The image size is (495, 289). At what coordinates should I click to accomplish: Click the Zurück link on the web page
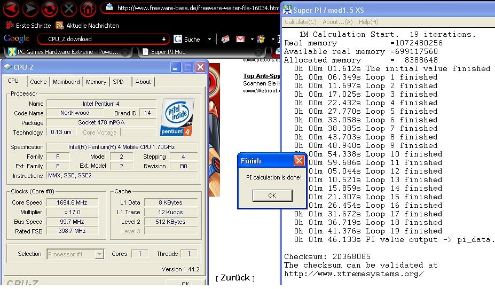(235, 278)
